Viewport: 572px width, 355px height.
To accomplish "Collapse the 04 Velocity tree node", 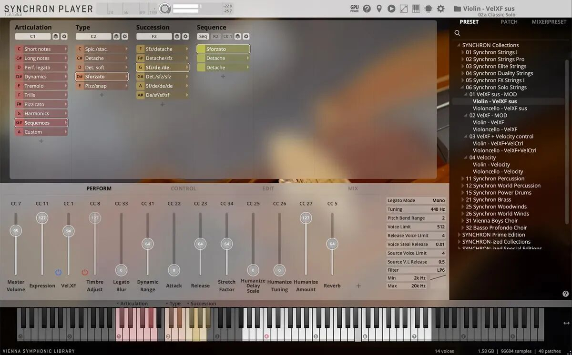I will 466,158.
